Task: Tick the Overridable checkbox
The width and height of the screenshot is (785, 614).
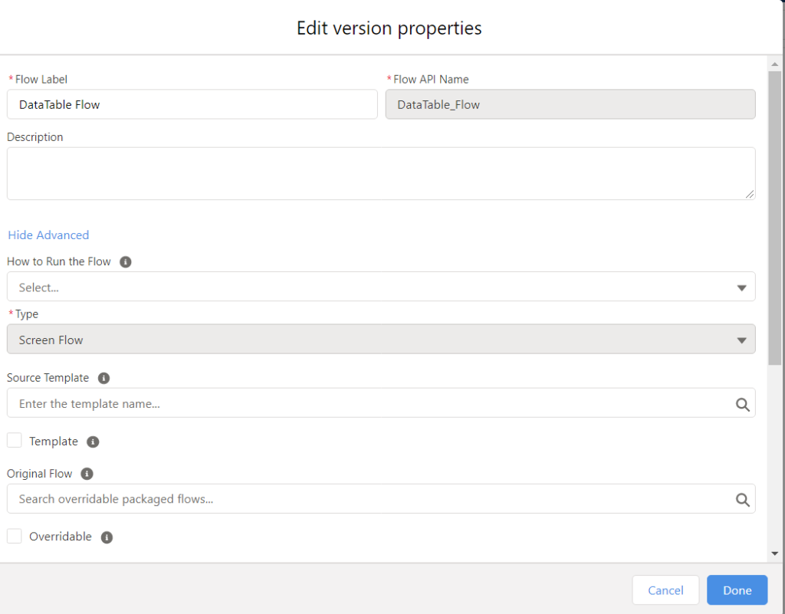Action: [x=15, y=537]
